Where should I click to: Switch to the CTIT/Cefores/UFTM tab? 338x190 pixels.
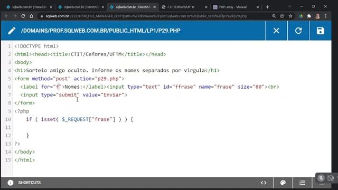click(184, 7)
